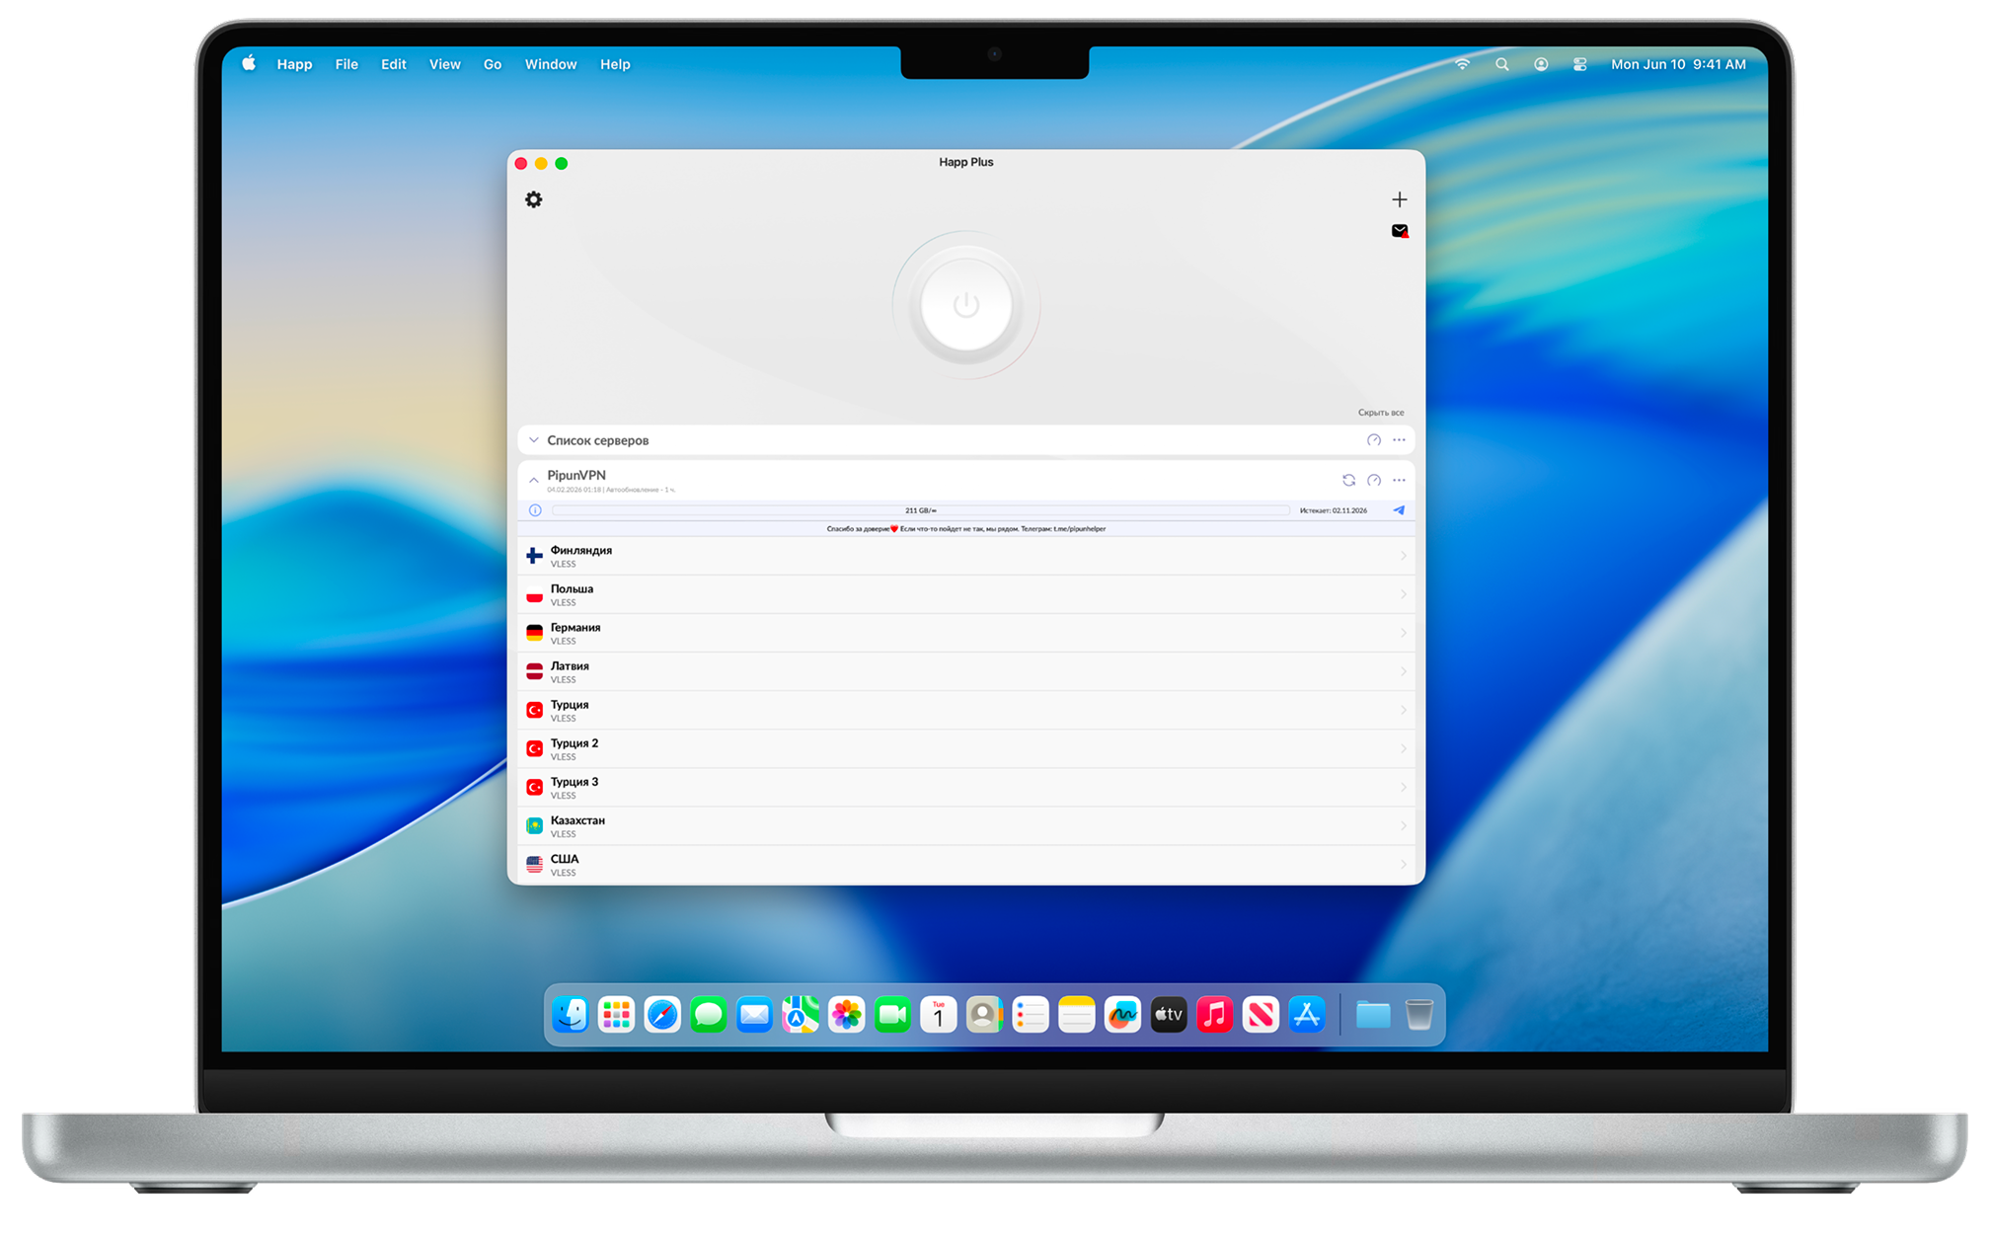Open the Window menu
Image resolution: width=1990 pixels, height=1238 pixels.
550,63
